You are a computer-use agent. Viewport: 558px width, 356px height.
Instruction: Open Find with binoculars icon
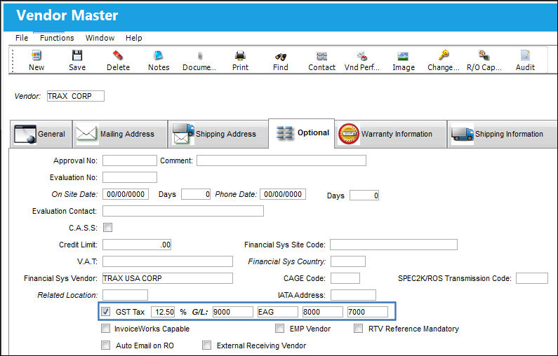point(281,56)
